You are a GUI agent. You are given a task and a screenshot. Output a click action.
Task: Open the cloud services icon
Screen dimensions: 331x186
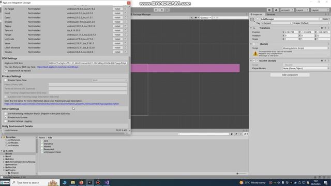276,10
